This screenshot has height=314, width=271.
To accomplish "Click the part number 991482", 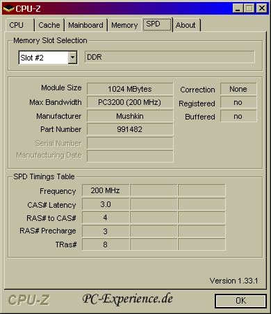I will point(130,129).
